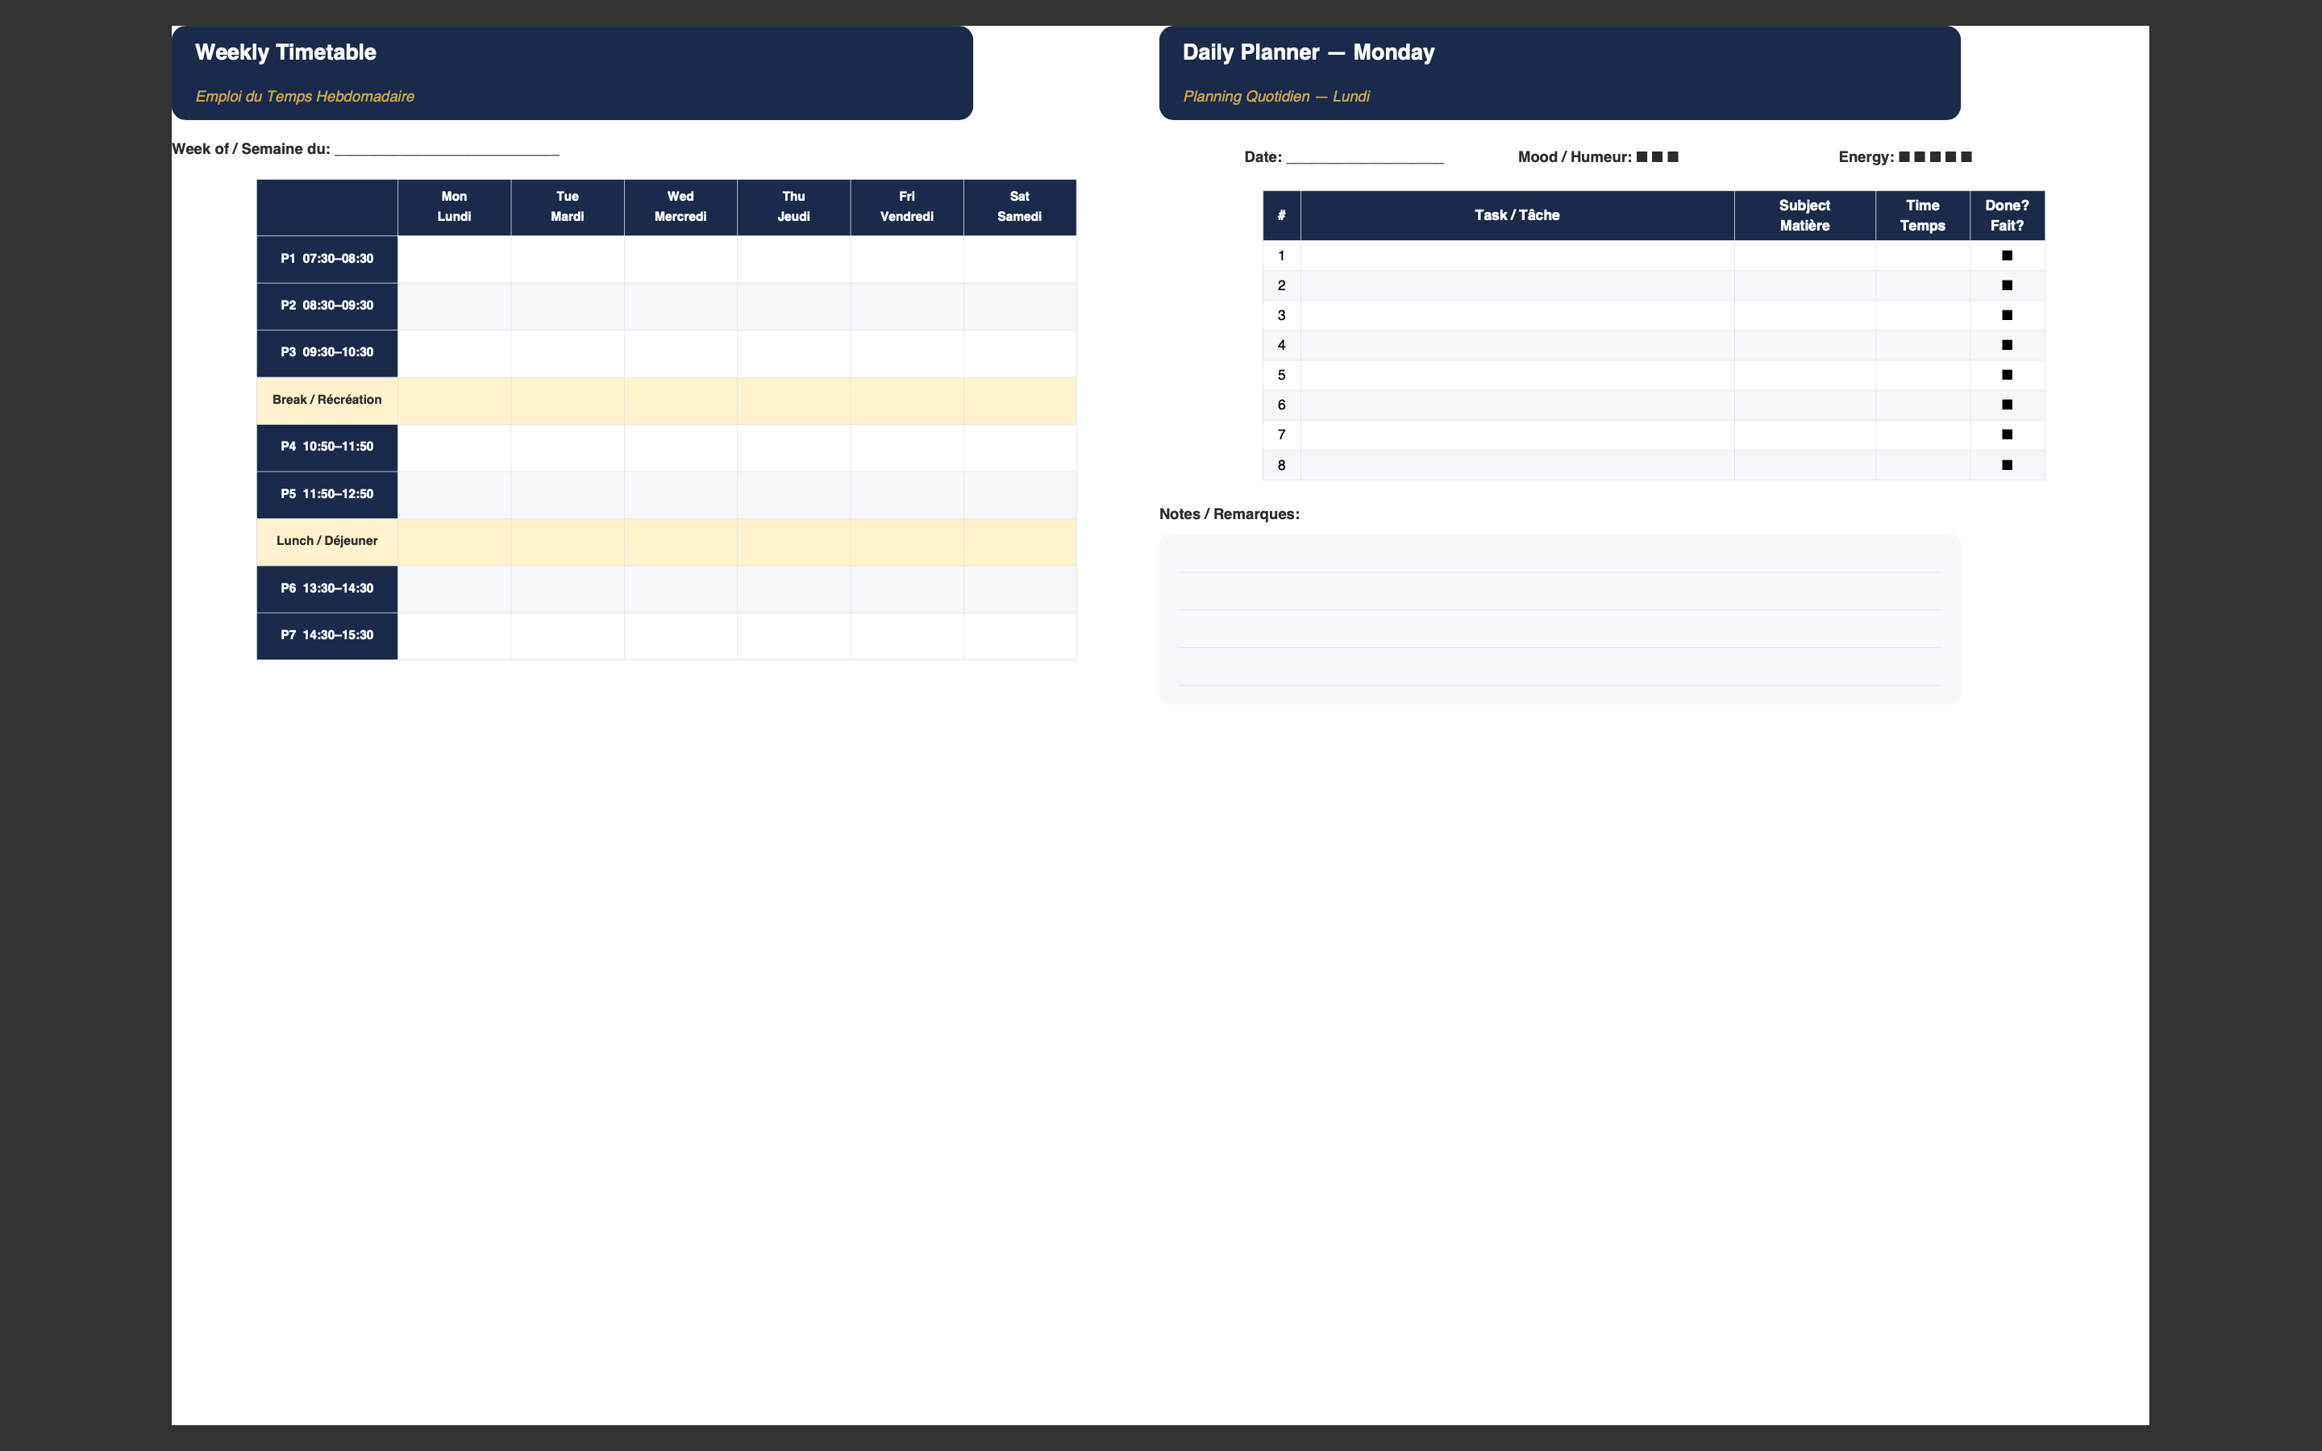
Task: Click the Task / Tâche column header
Action: 1517,215
